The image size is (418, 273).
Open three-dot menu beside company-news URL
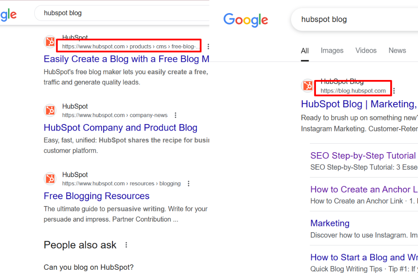coord(176,115)
